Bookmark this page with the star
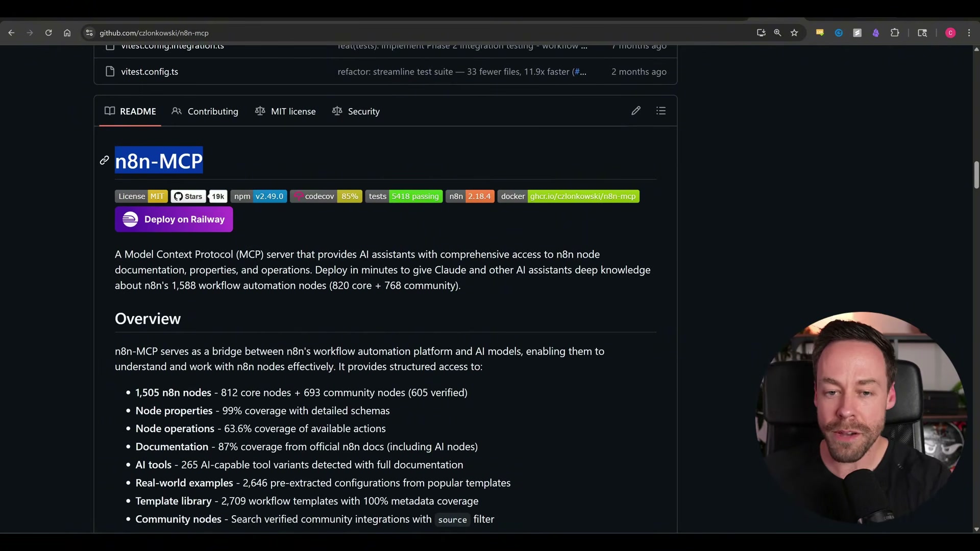Image resolution: width=980 pixels, height=551 pixels. pos(794,33)
